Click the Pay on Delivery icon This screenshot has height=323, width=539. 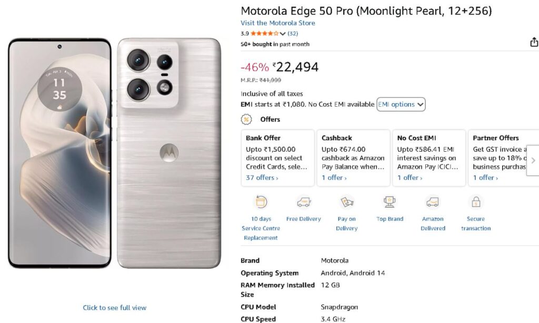click(x=346, y=202)
